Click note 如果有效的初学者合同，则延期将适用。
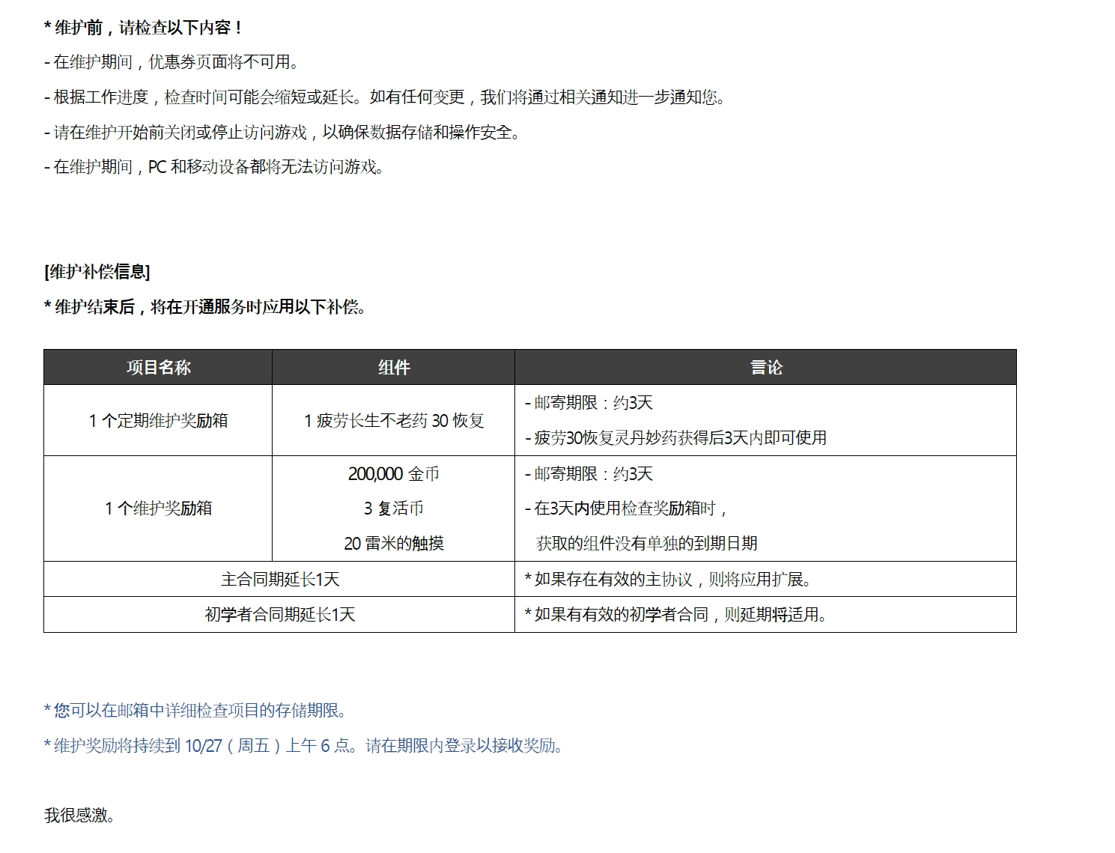This screenshot has height=853, width=1115. tap(676, 615)
